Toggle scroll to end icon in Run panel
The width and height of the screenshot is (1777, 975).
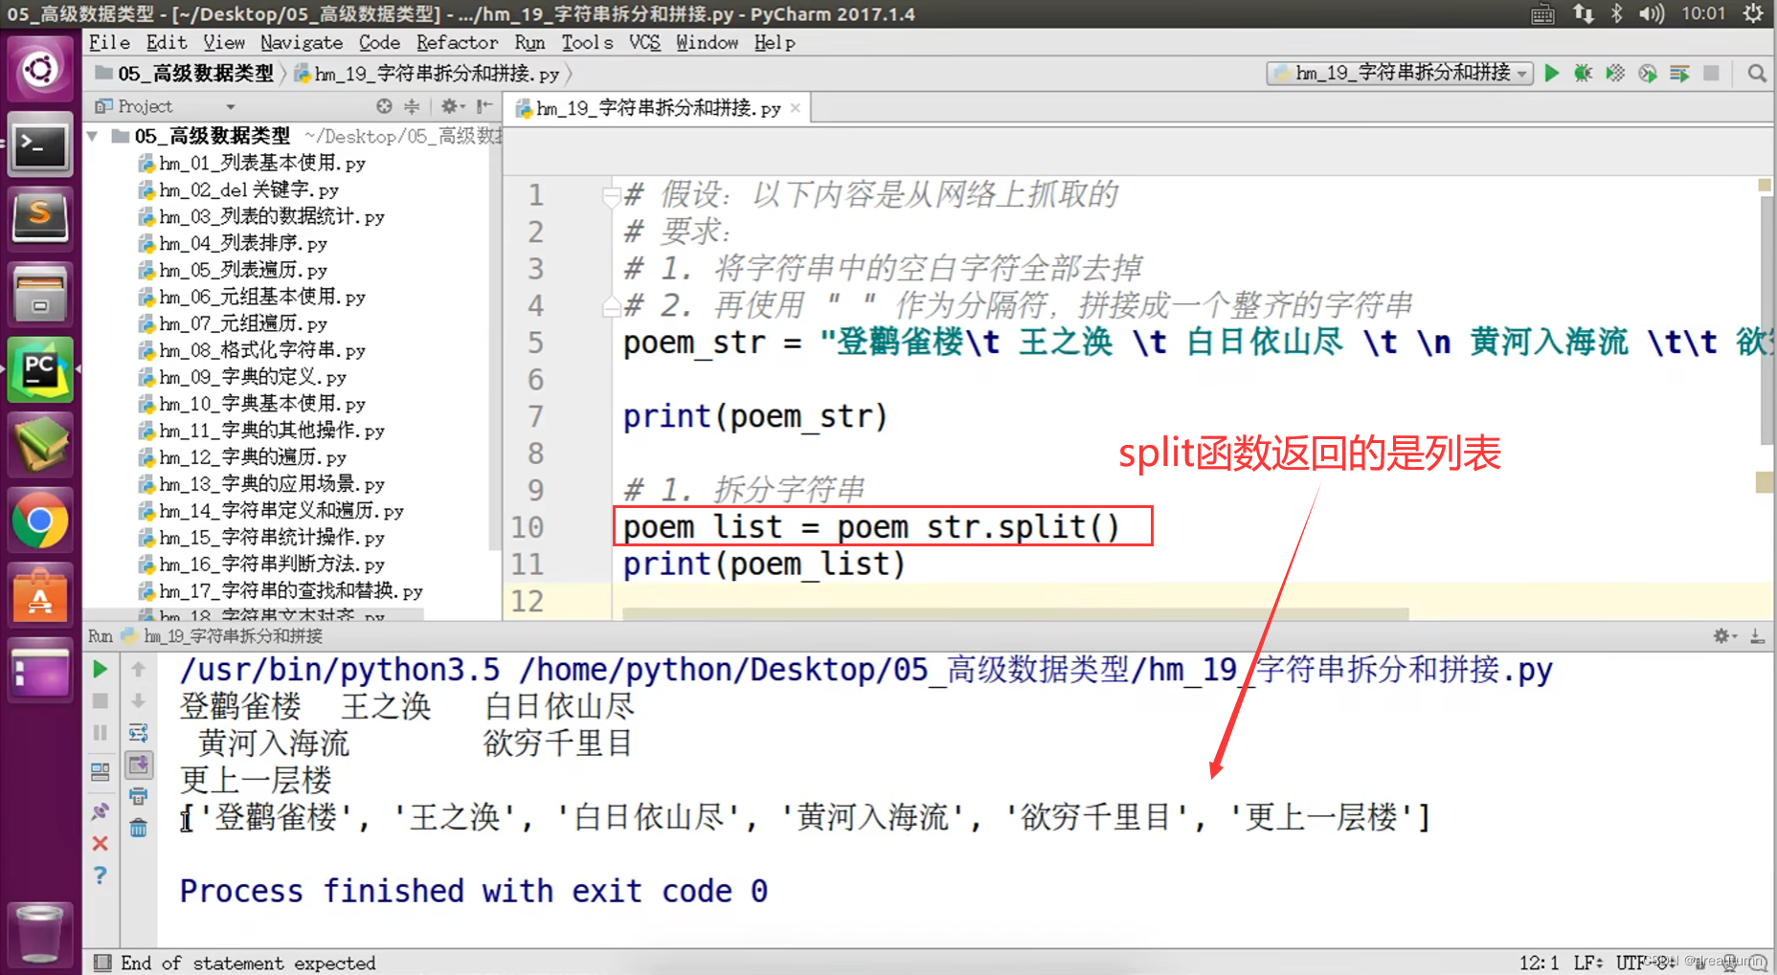tap(138, 764)
